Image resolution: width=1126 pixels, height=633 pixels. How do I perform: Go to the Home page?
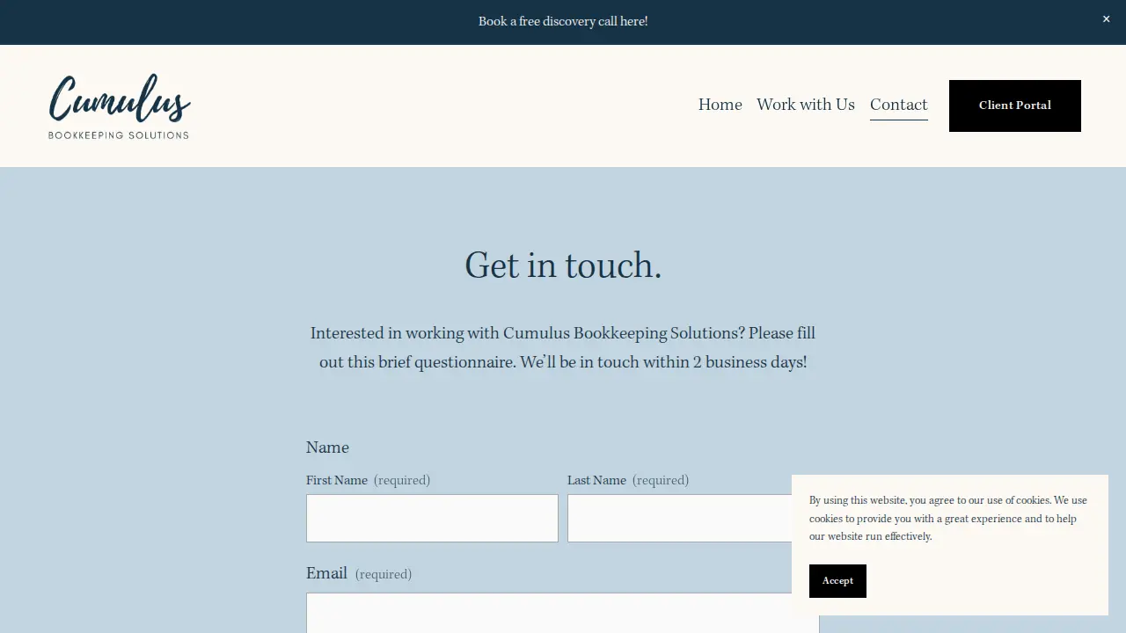[720, 105]
